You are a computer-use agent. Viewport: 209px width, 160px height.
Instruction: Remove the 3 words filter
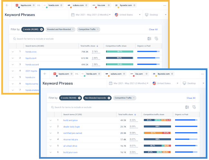point(79,98)
